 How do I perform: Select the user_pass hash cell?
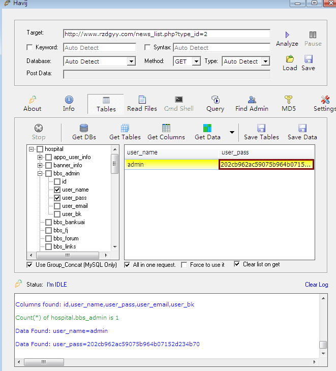tap(266, 165)
